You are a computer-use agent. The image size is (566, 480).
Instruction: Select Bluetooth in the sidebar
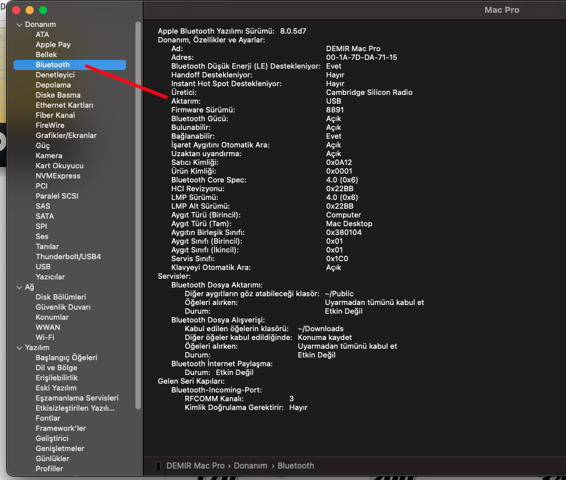point(53,65)
